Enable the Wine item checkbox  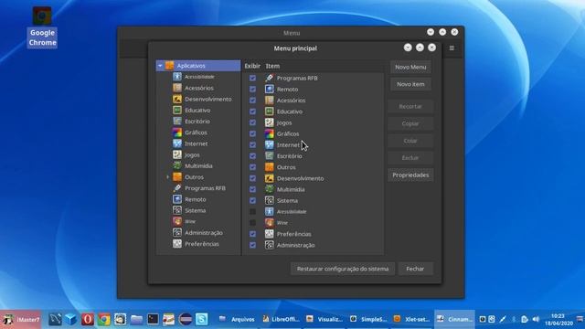tap(252, 223)
